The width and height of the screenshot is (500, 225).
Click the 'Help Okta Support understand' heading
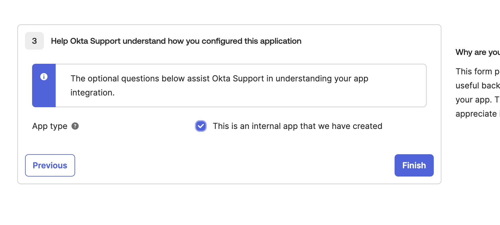(176, 41)
